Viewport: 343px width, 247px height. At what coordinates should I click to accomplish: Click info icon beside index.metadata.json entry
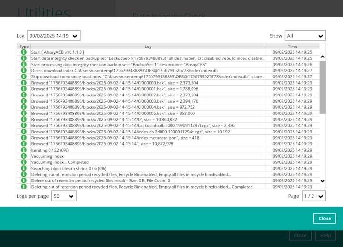click(x=24, y=138)
